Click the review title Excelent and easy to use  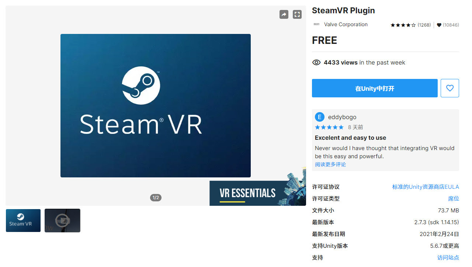pyautogui.click(x=350, y=138)
